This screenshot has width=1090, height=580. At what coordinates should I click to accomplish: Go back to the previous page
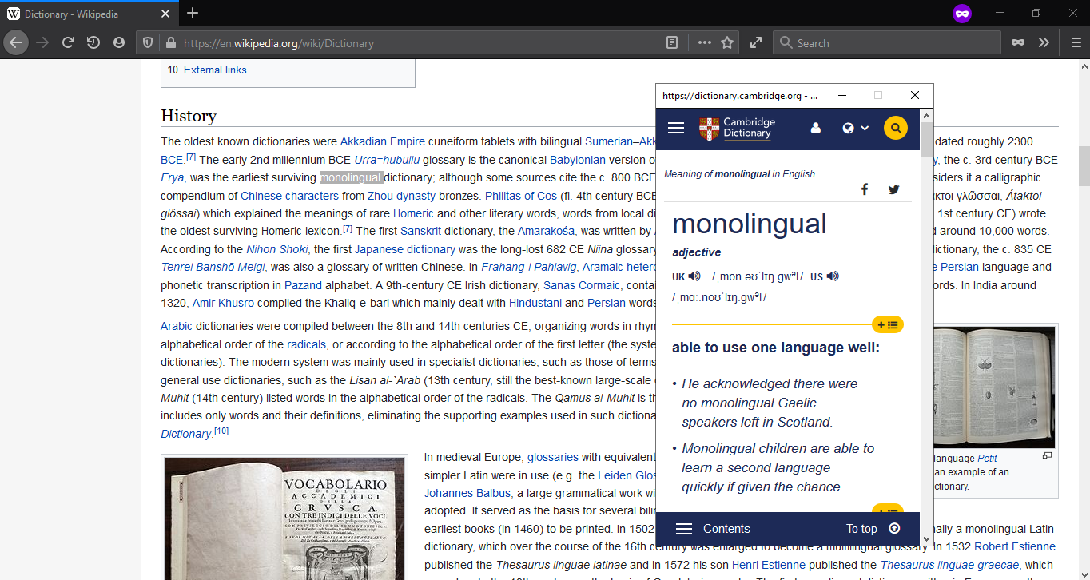pos(16,43)
